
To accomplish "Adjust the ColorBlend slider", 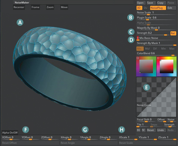I will (x=156, y=54).
